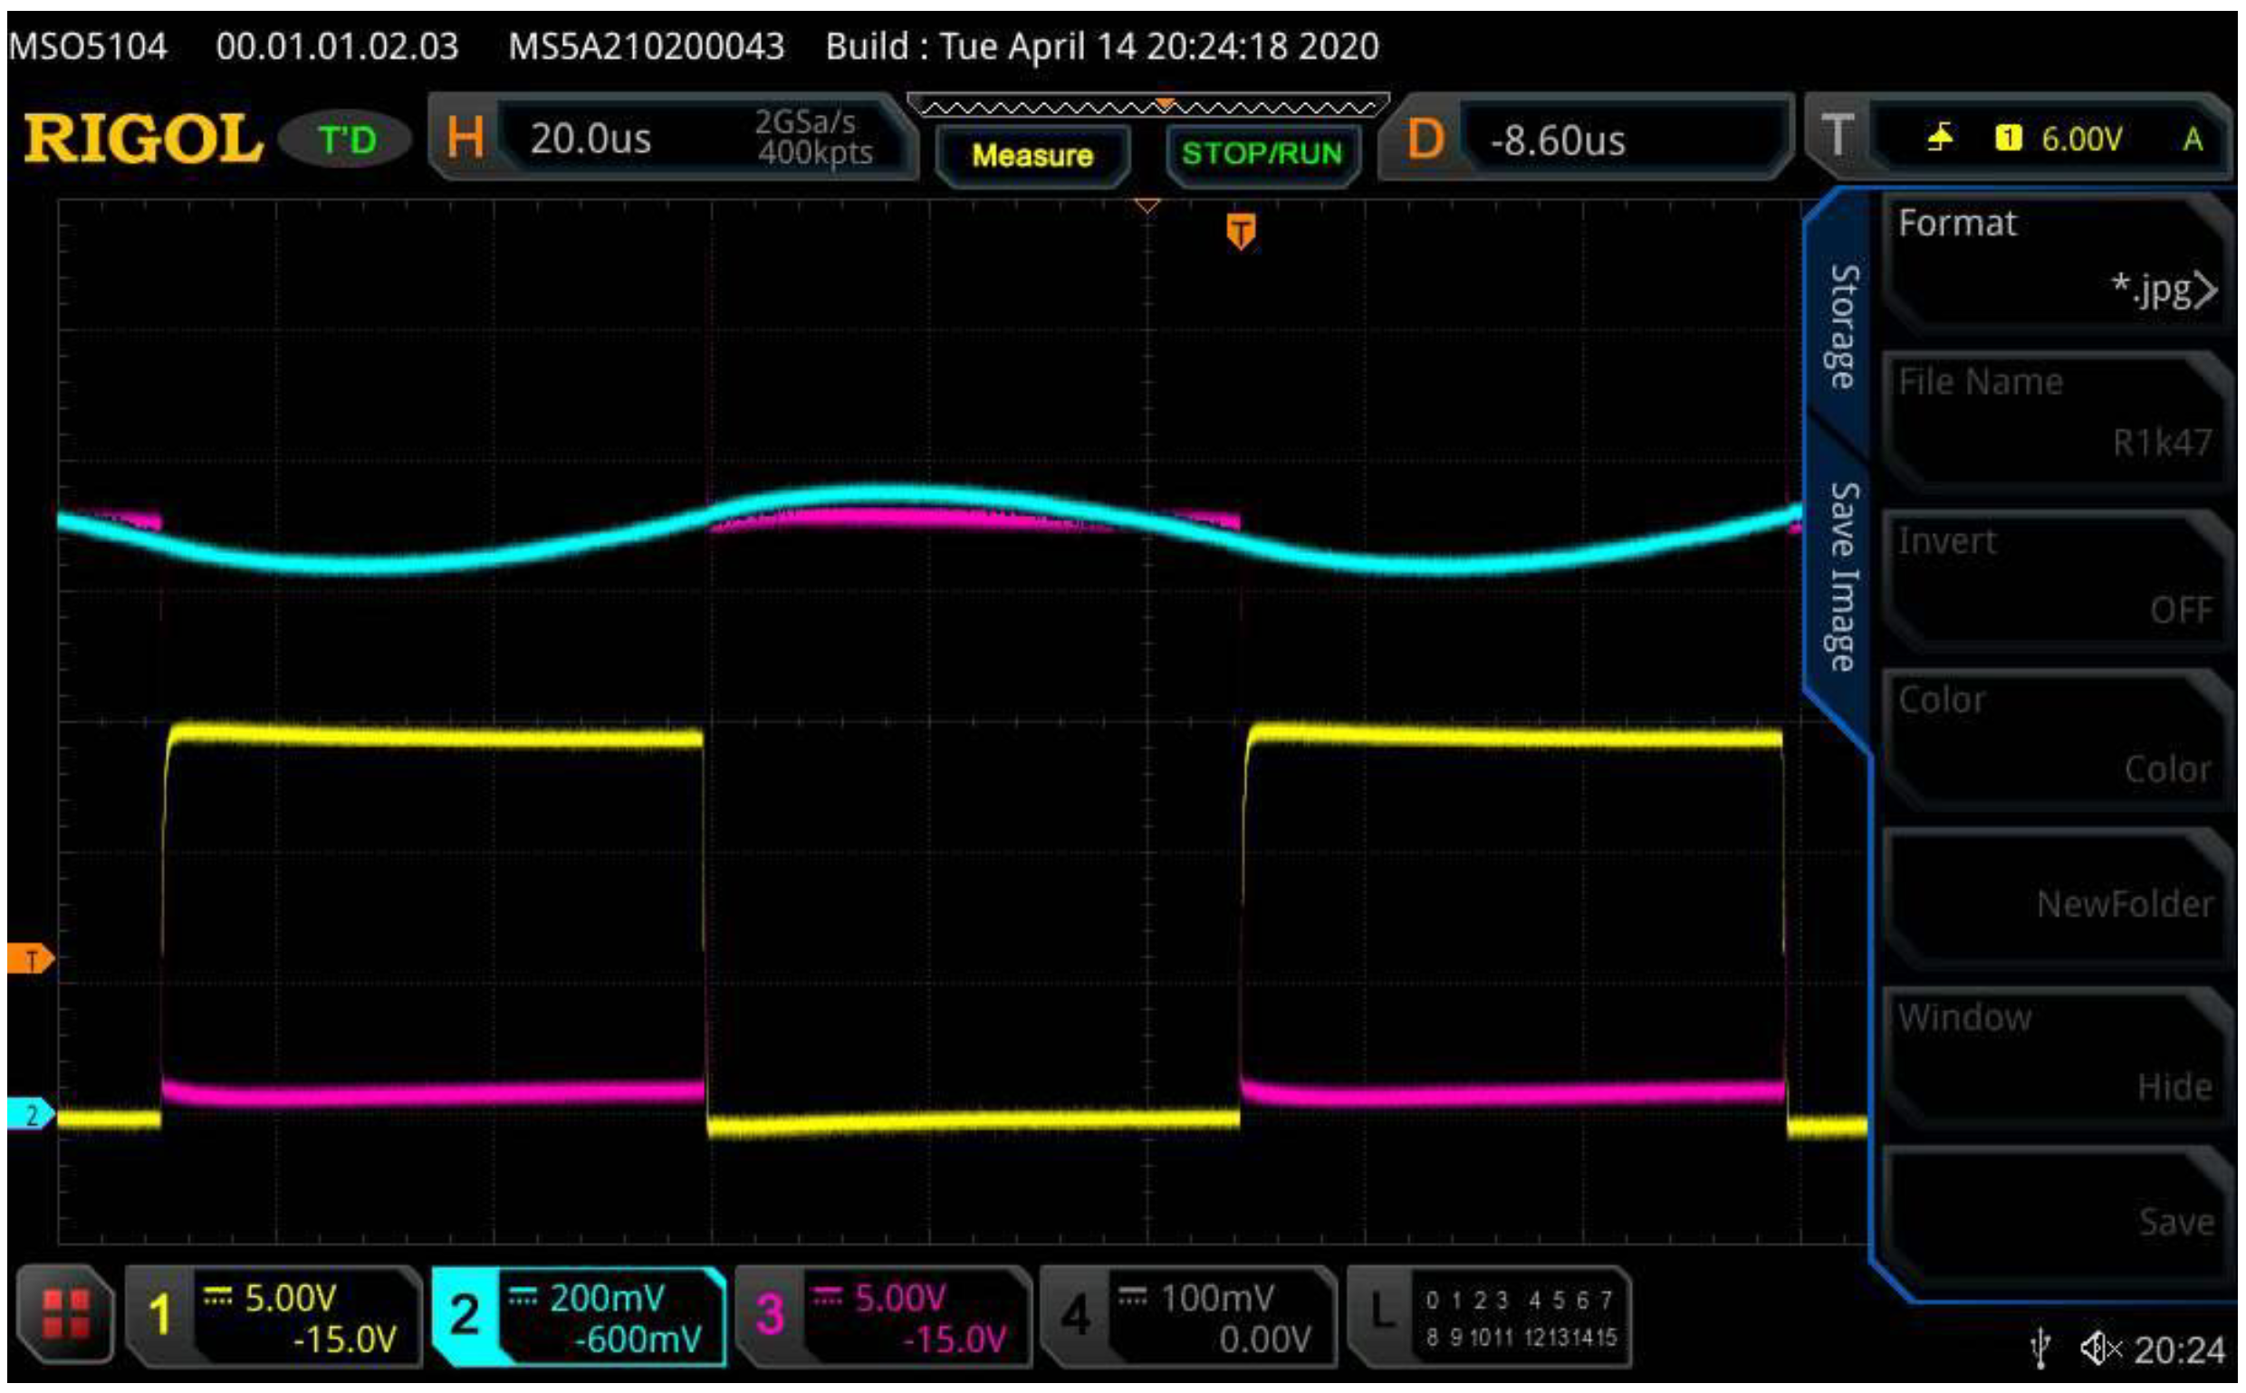Click the orange T trigger position marker at top
The image size is (2246, 1393).
tap(1241, 230)
